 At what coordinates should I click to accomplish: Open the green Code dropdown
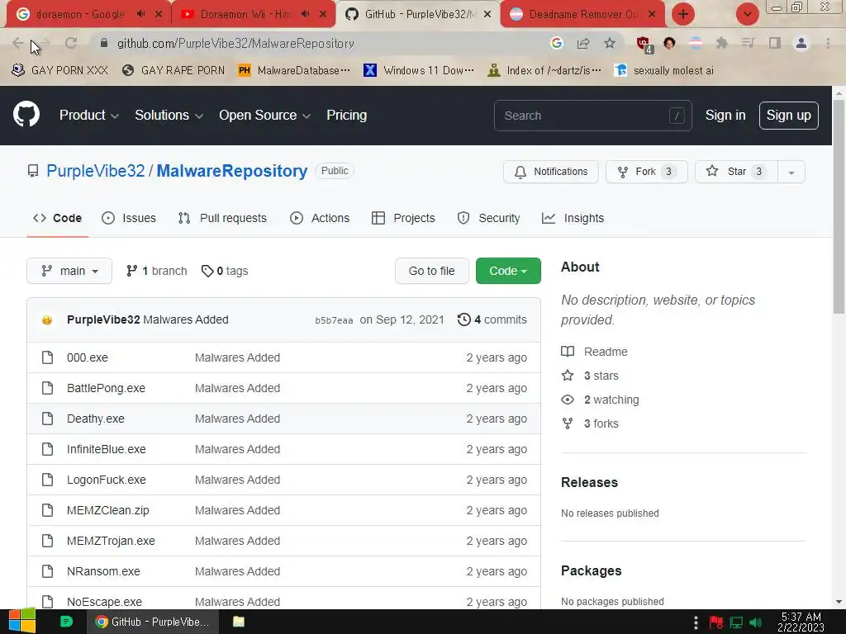[508, 271]
